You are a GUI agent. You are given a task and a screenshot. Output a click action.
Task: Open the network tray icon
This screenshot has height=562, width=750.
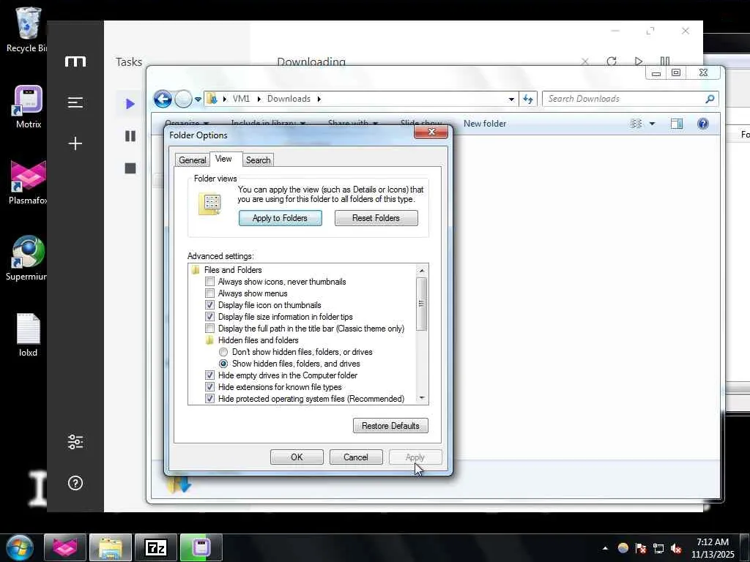tap(658, 548)
